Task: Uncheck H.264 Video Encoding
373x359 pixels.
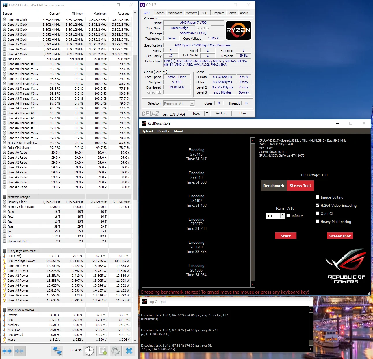Action: coord(318,205)
